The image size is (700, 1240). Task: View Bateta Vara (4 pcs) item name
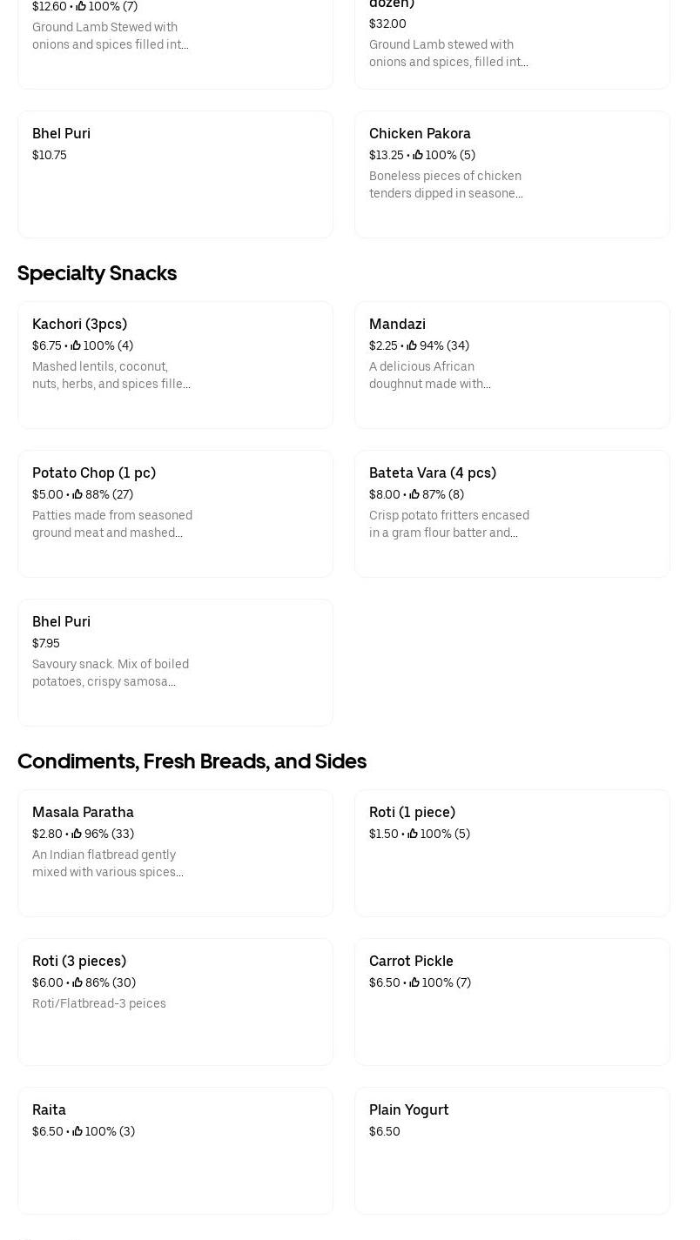point(432,473)
